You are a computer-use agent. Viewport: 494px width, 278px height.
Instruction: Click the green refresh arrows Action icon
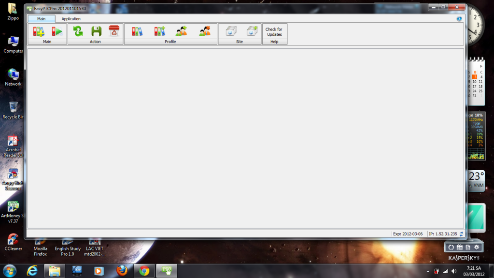point(78,31)
